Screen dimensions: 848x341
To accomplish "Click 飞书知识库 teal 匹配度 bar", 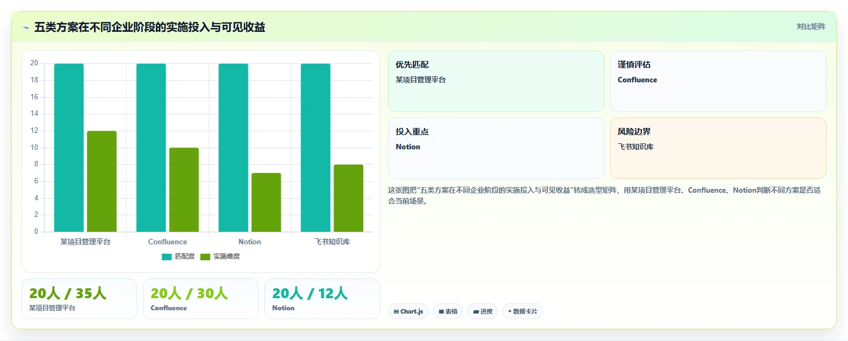I will point(315,148).
